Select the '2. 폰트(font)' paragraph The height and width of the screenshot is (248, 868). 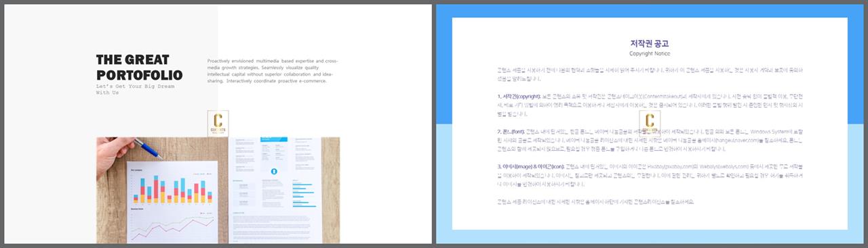[650, 140]
